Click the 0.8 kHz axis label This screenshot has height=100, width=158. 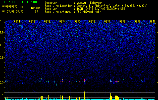[2, 70]
